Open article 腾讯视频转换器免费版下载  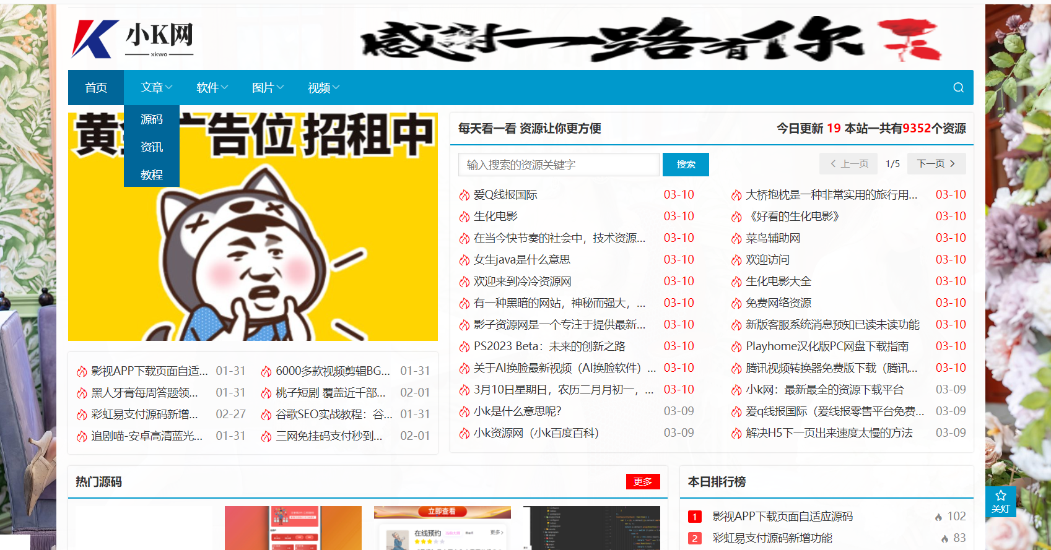point(831,368)
